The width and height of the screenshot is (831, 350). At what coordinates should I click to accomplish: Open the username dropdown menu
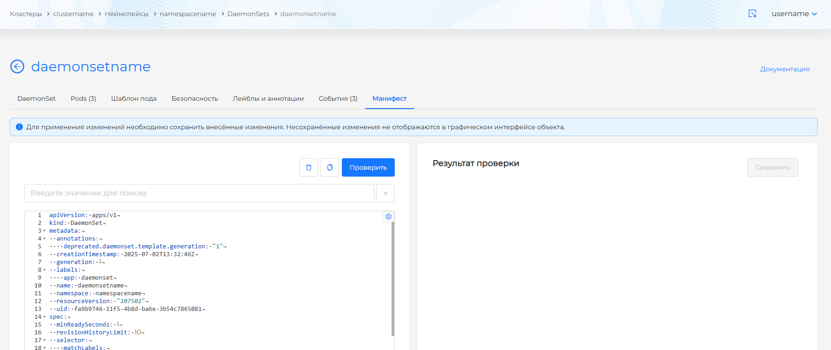(794, 14)
